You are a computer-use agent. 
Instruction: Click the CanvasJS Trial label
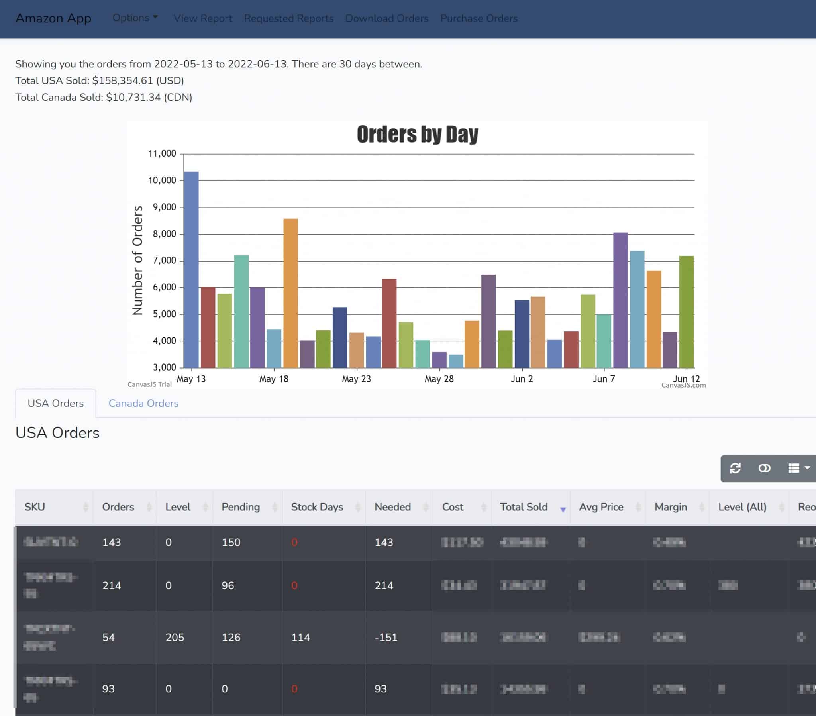(149, 384)
